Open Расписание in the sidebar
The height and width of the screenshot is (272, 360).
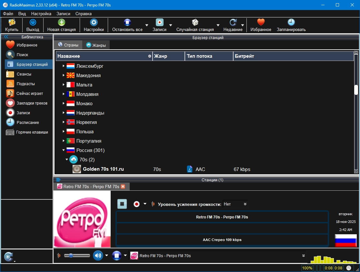pyautogui.click(x=28, y=122)
